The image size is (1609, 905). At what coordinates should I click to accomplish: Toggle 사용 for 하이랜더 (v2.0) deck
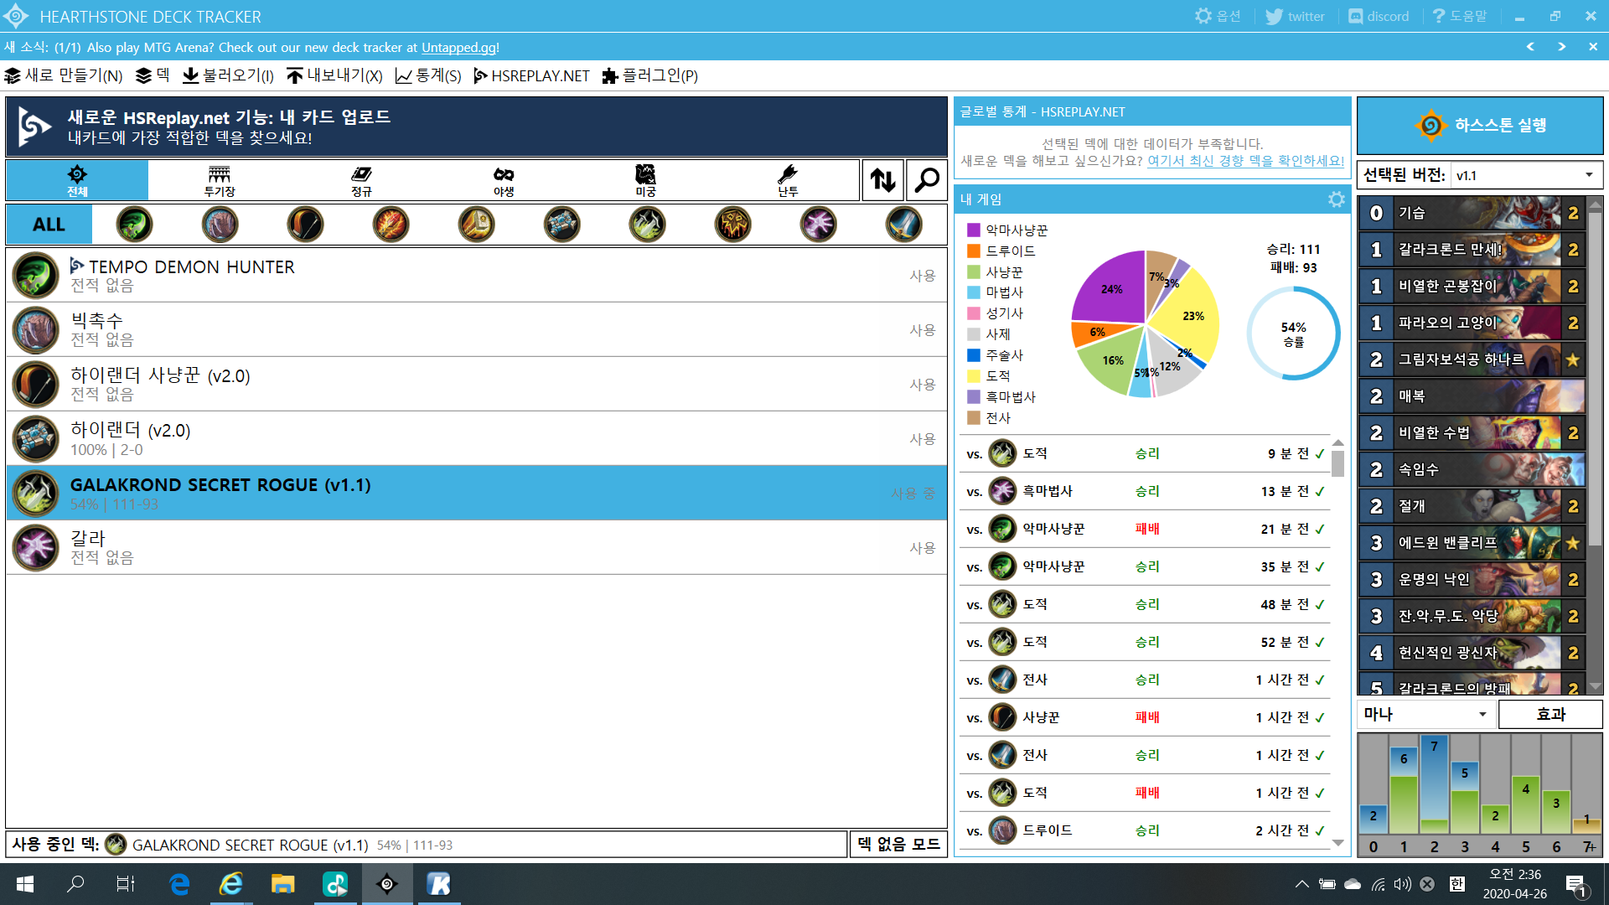tap(922, 439)
